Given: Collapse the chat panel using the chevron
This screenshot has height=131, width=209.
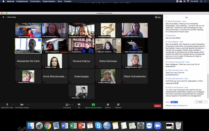Looking at the screenshot, I should tap(167, 17).
